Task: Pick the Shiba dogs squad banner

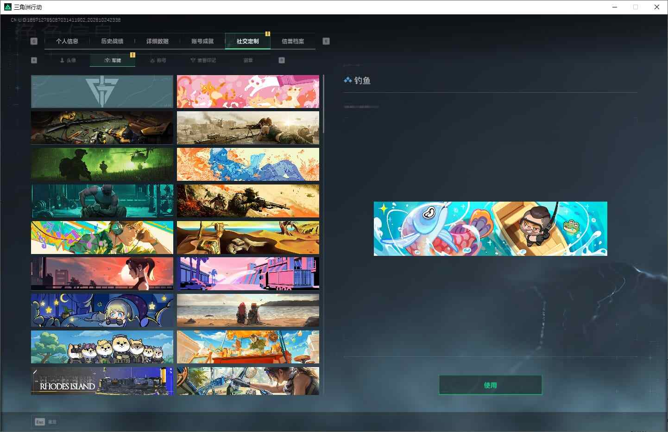Action: point(102,347)
